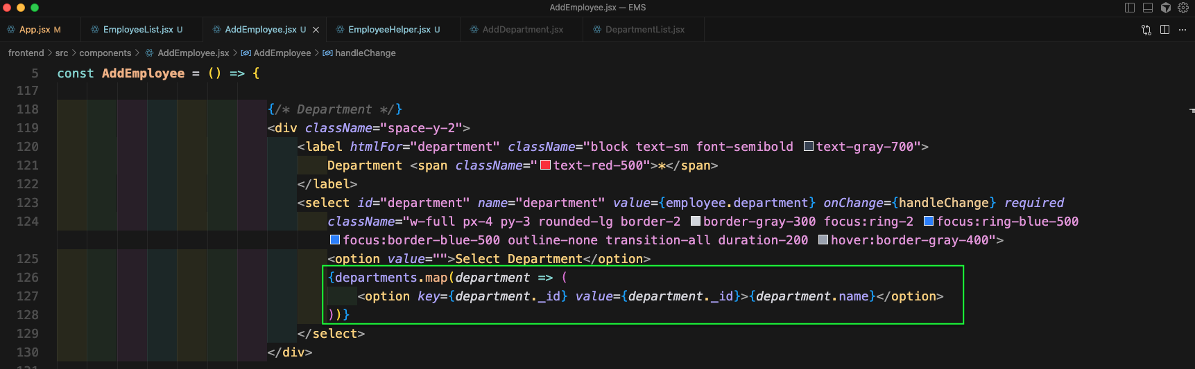Select line via line number 123
This screenshot has height=369, width=1195.
[28, 203]
